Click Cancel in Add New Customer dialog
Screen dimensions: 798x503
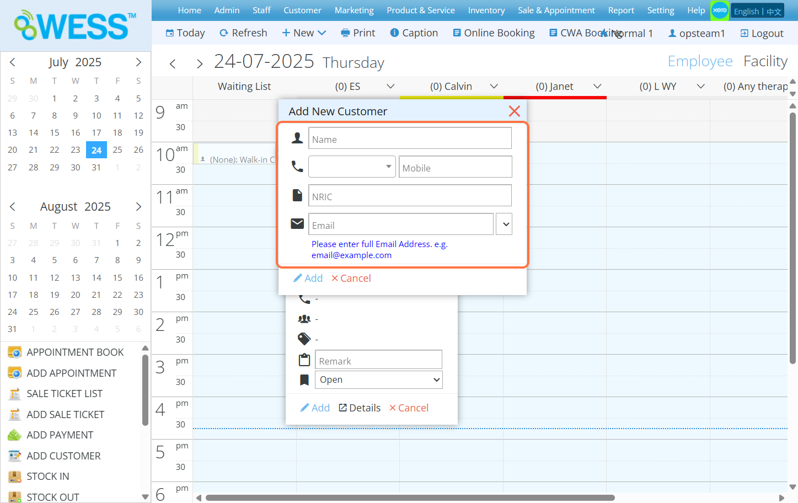pyautogui.click(x=351, y=279)
